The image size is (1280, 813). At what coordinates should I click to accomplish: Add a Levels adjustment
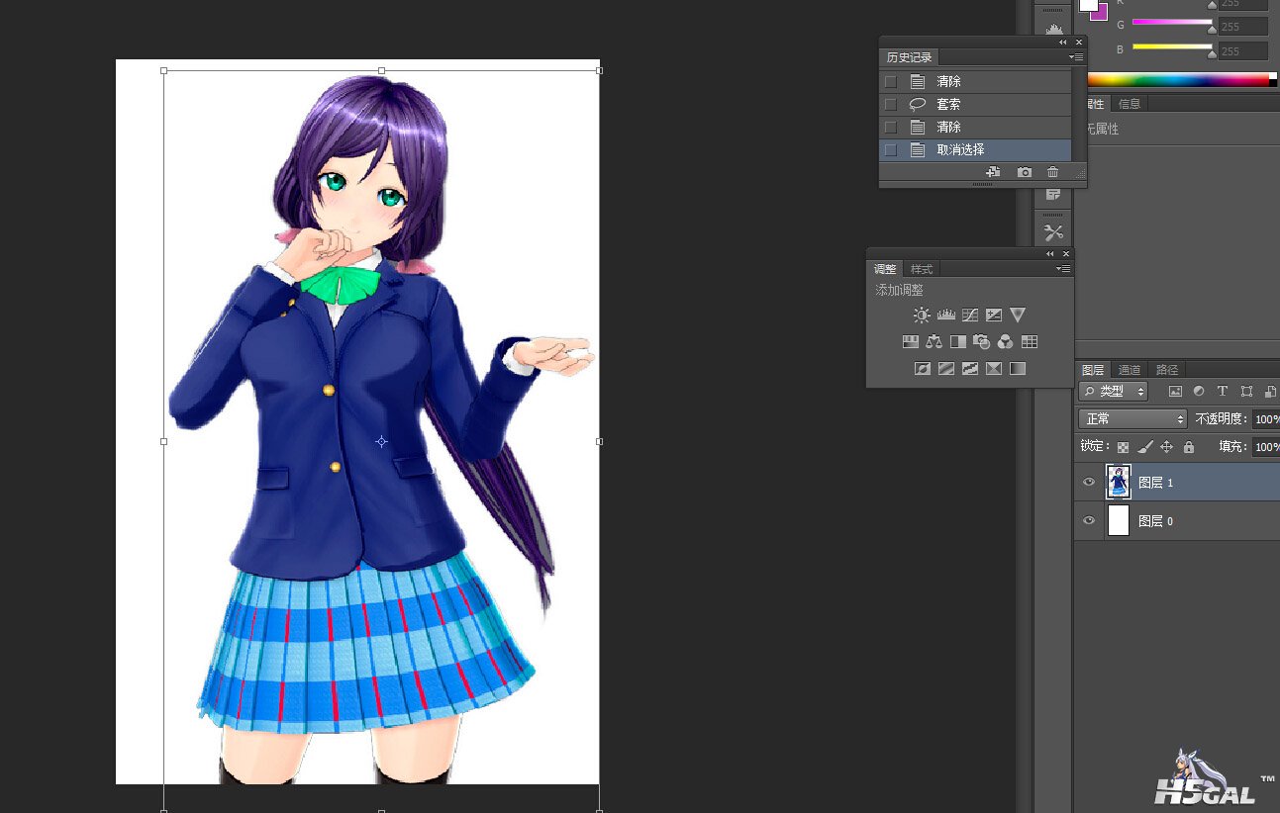pos(946,316)
